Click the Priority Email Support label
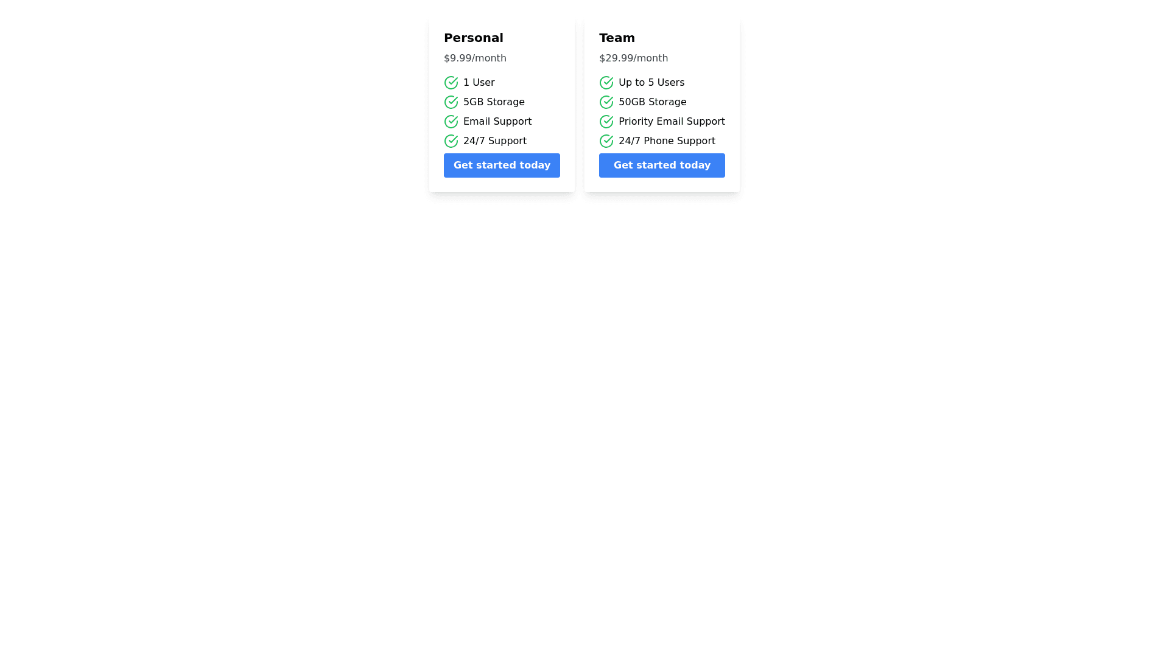 click(x=672, y=122)
